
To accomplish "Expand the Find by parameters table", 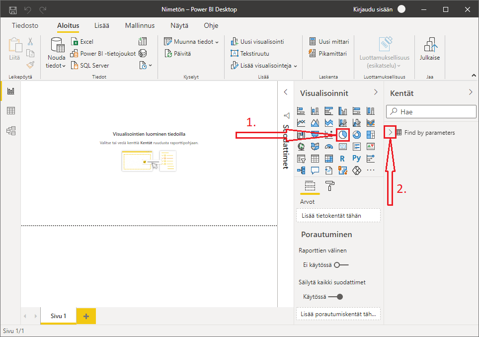I will pyautogui.click(x=391, y=132).
